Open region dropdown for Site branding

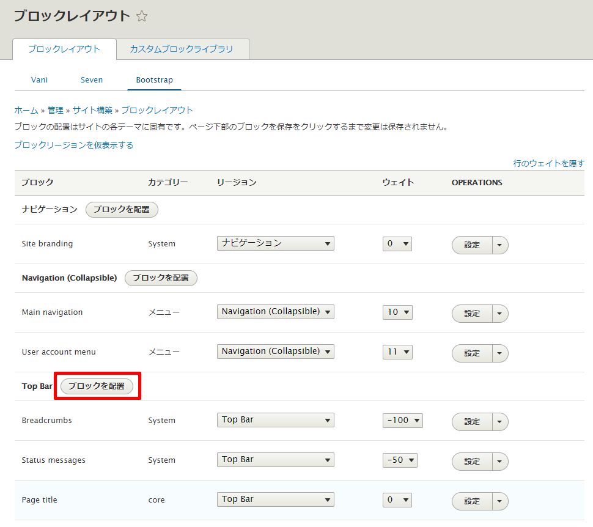[275, 243]
